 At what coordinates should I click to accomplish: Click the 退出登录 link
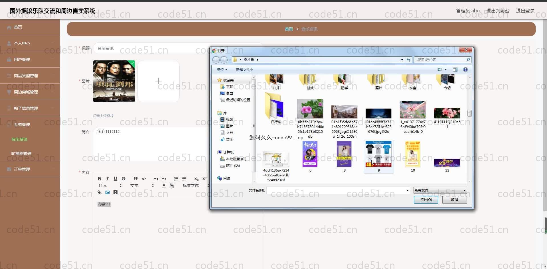pyautogui.click(x=525, y=11)
